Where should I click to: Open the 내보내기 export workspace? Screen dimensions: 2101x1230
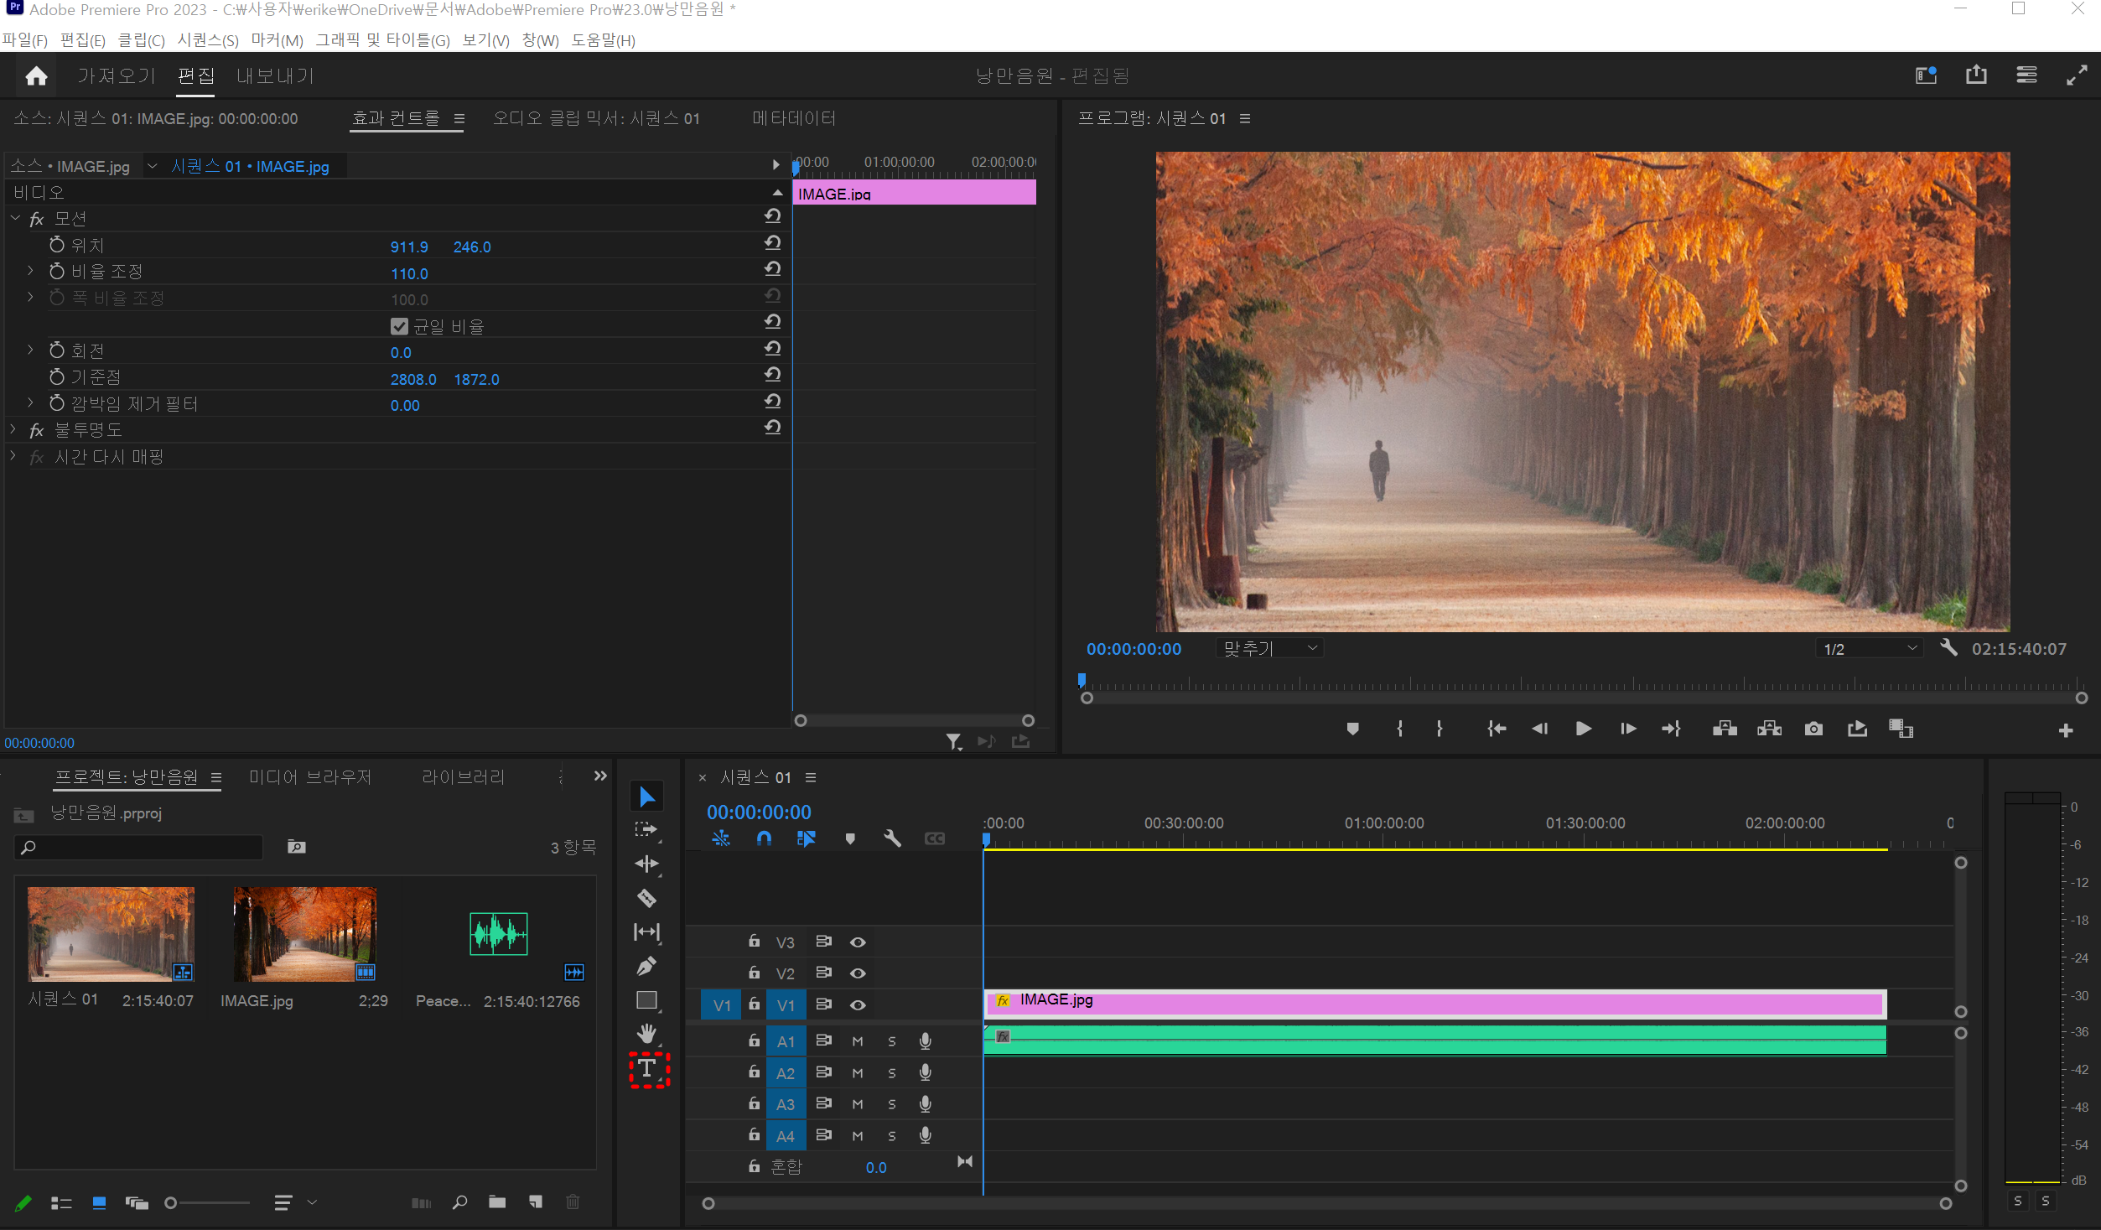click(x=275, y=76)
